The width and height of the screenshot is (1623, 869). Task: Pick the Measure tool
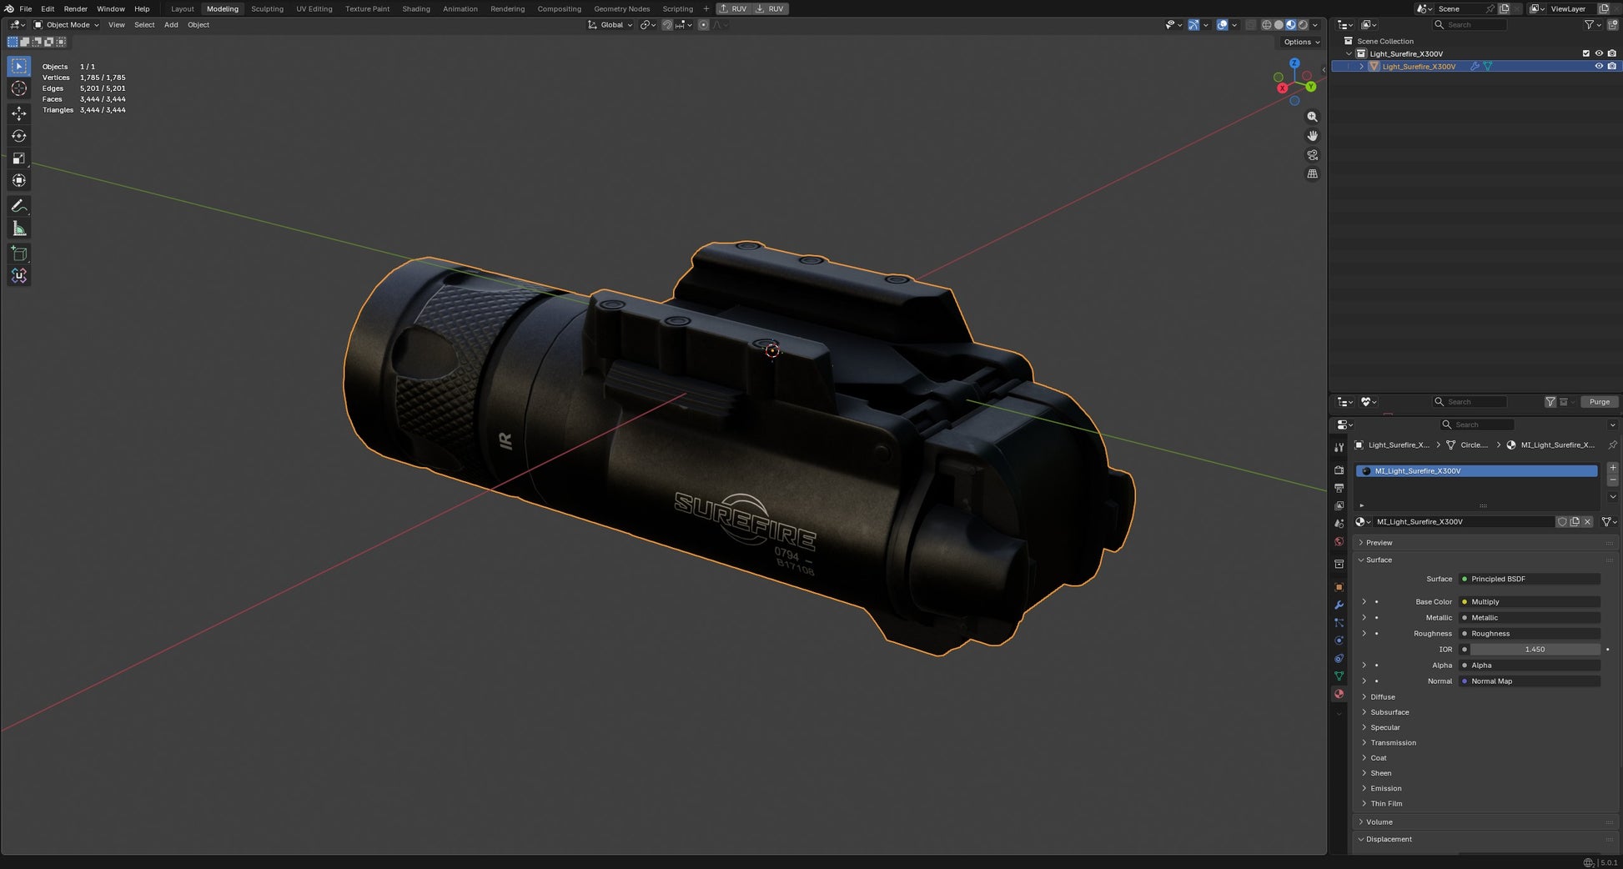tap(19, 229)
